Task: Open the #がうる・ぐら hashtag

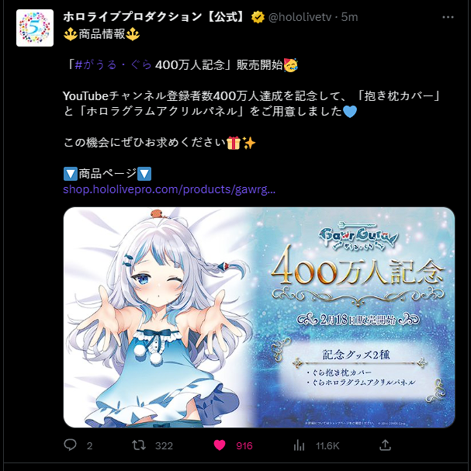Action: [x=113, y=64]
